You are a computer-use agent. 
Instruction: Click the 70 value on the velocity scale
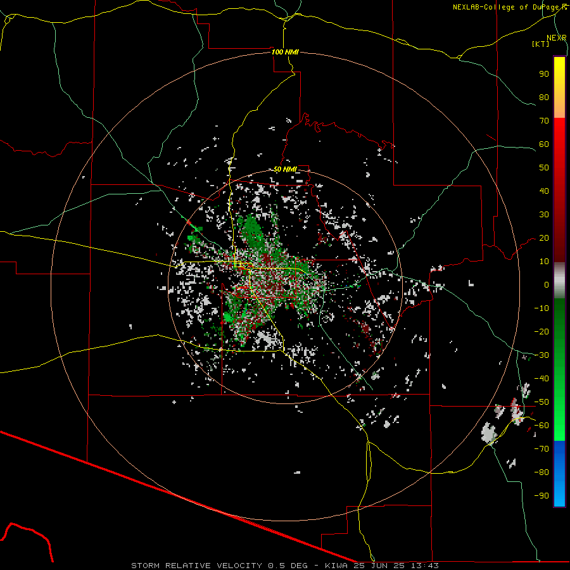point(544,121)
